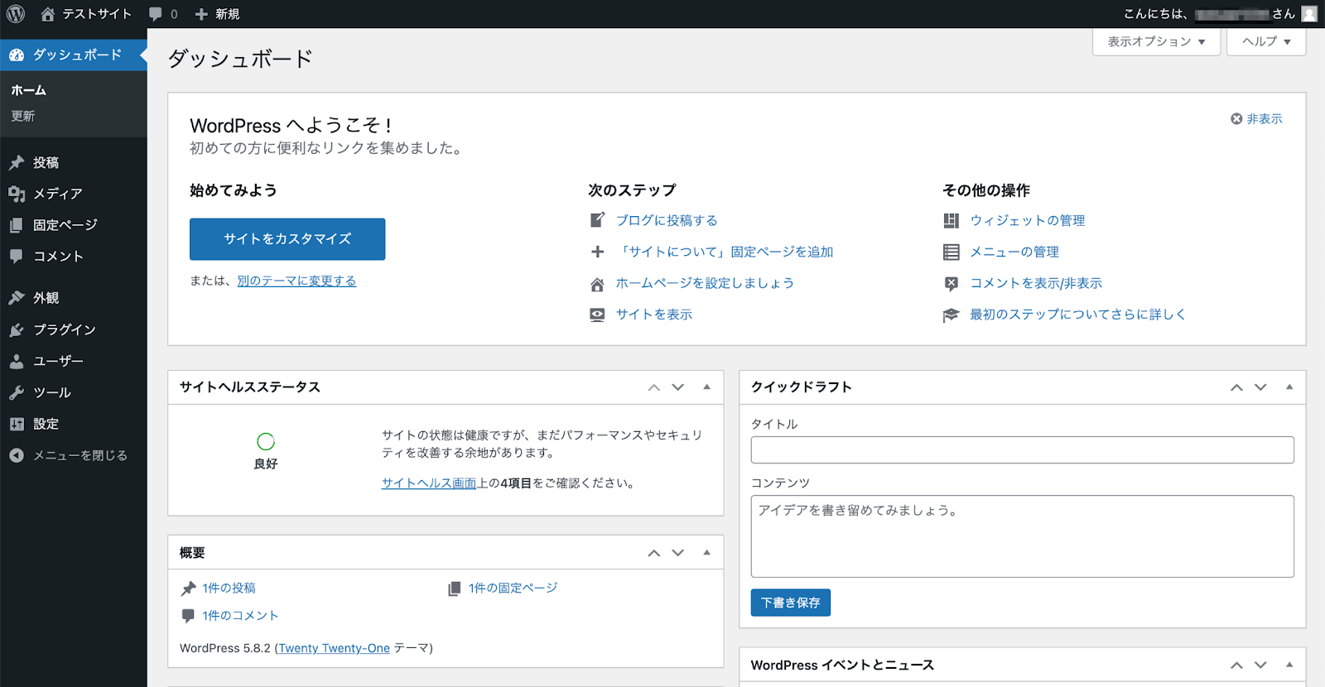Open Twenty Twenty-One theme link
Viewport: 1325px width, 687px height.
(335, 648)
